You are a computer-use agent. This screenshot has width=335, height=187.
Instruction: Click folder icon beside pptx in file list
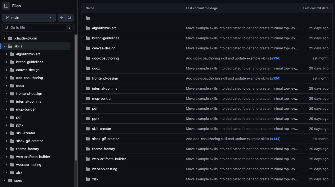click(x=87, y=118)
